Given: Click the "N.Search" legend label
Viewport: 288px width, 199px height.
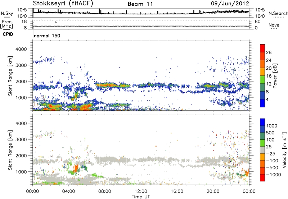Looking at the screenshot, I should click(278, 13).
